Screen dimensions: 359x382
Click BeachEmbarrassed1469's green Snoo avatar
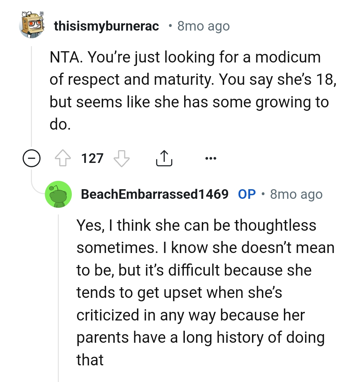point(59,194)
